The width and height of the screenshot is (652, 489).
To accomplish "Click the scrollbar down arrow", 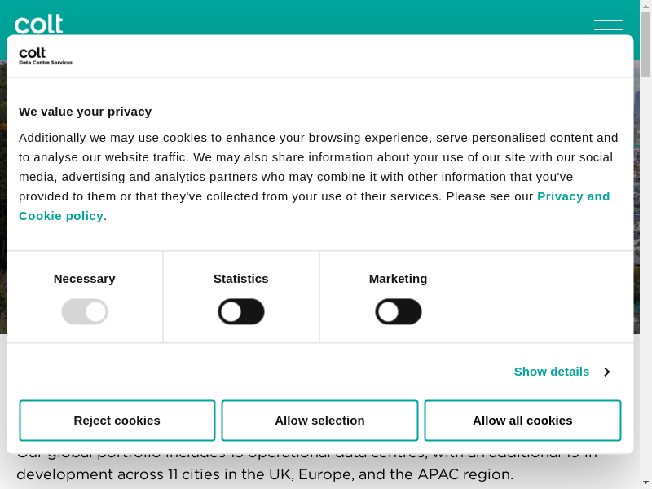I will [645, 482].
